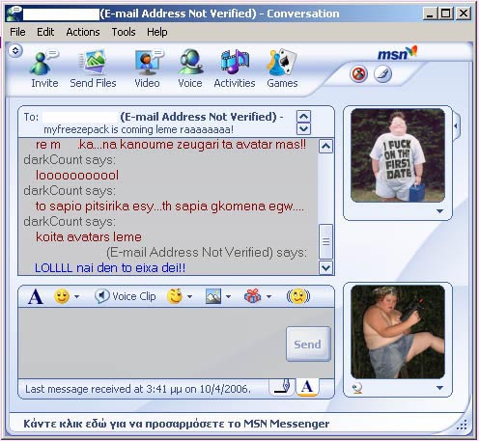Click the webcam icon under your picture

pyautogui.click(x=357, y=388)
